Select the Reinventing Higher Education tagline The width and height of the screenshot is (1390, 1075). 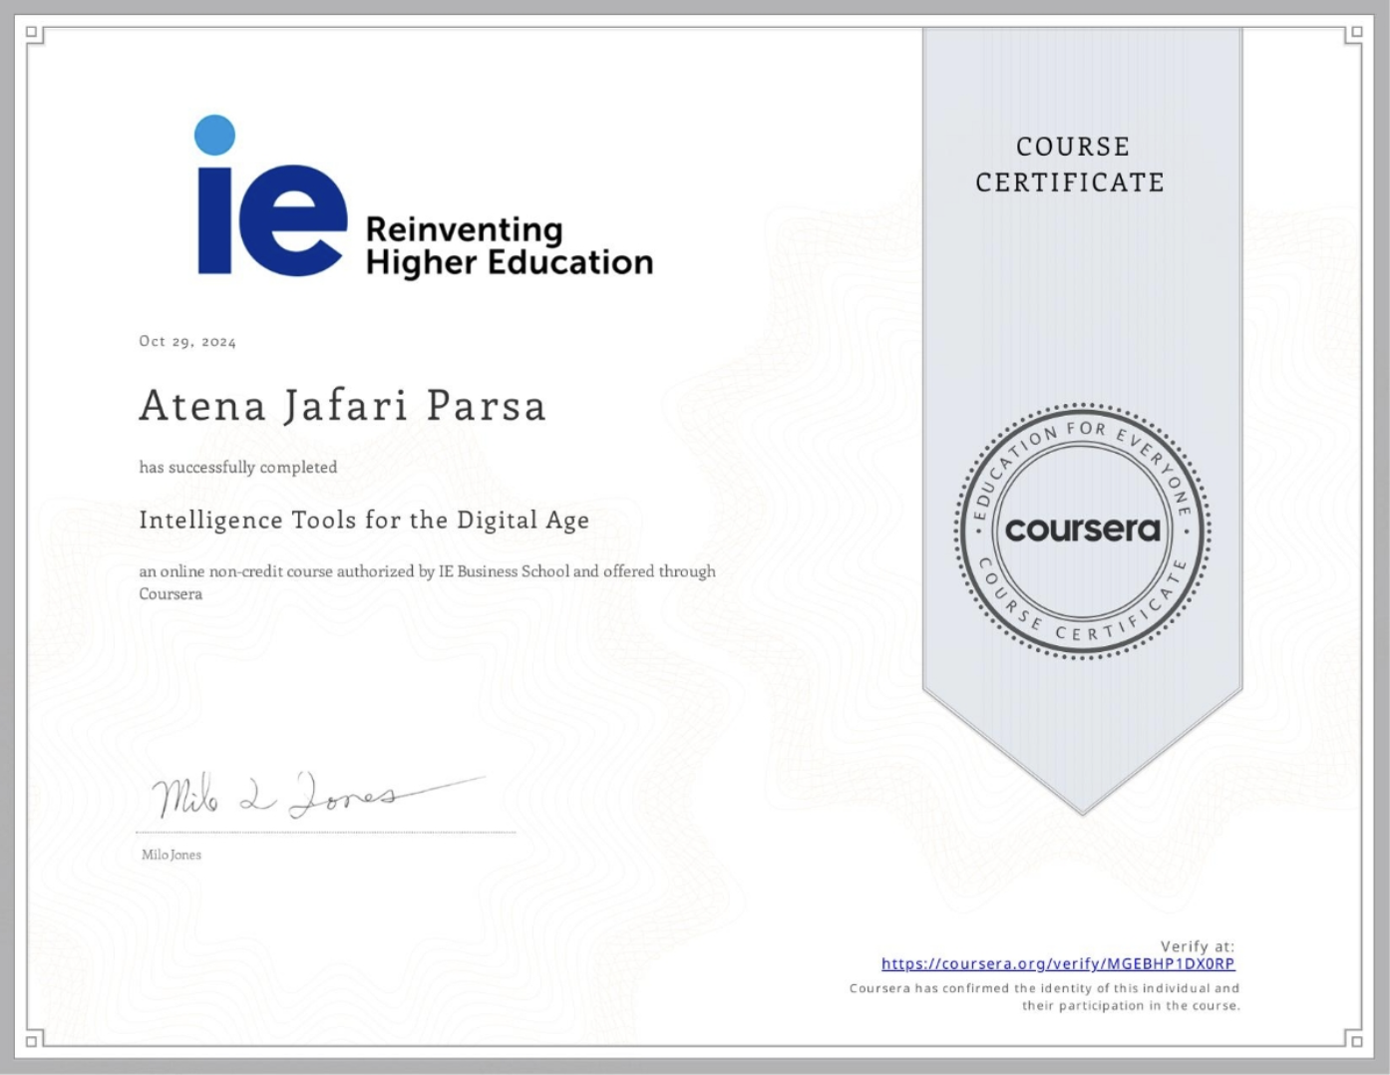508,244
